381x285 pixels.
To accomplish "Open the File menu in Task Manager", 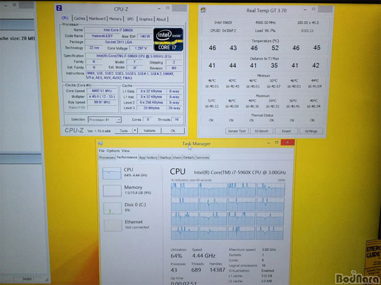I will (x=102, y=150).
